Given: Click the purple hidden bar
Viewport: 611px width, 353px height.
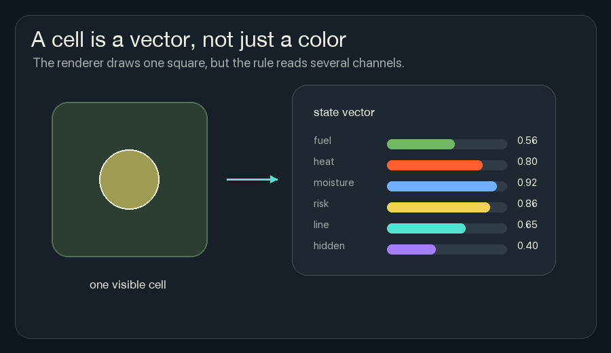Looking at the screenshot, I should (411, 249).
